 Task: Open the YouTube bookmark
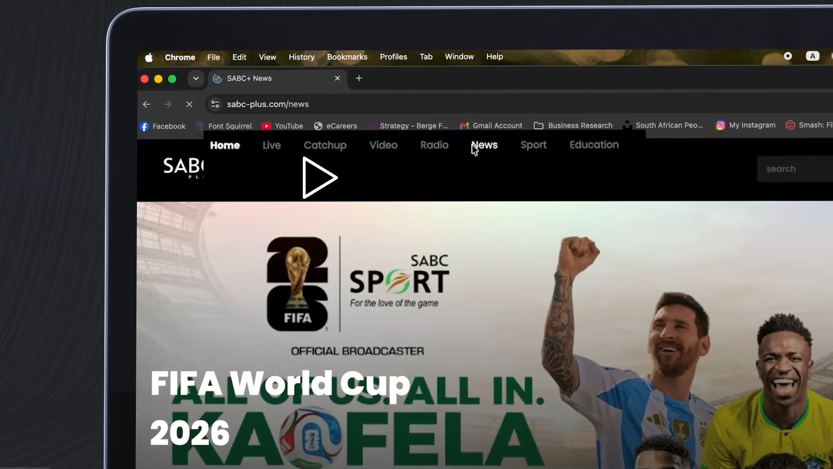282,126
